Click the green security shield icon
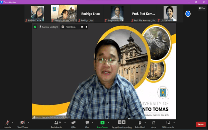 (35, 27)
